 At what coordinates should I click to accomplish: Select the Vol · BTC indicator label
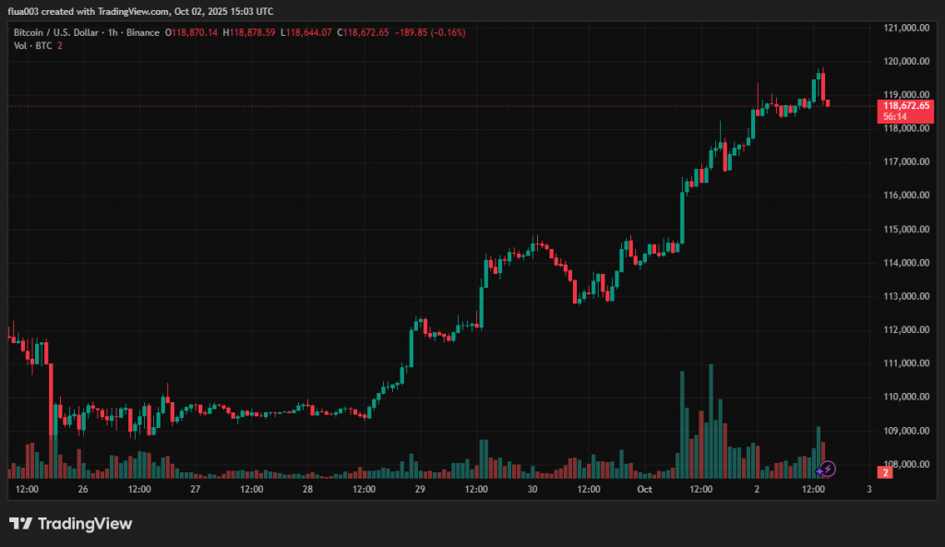(x=31, y=45)
